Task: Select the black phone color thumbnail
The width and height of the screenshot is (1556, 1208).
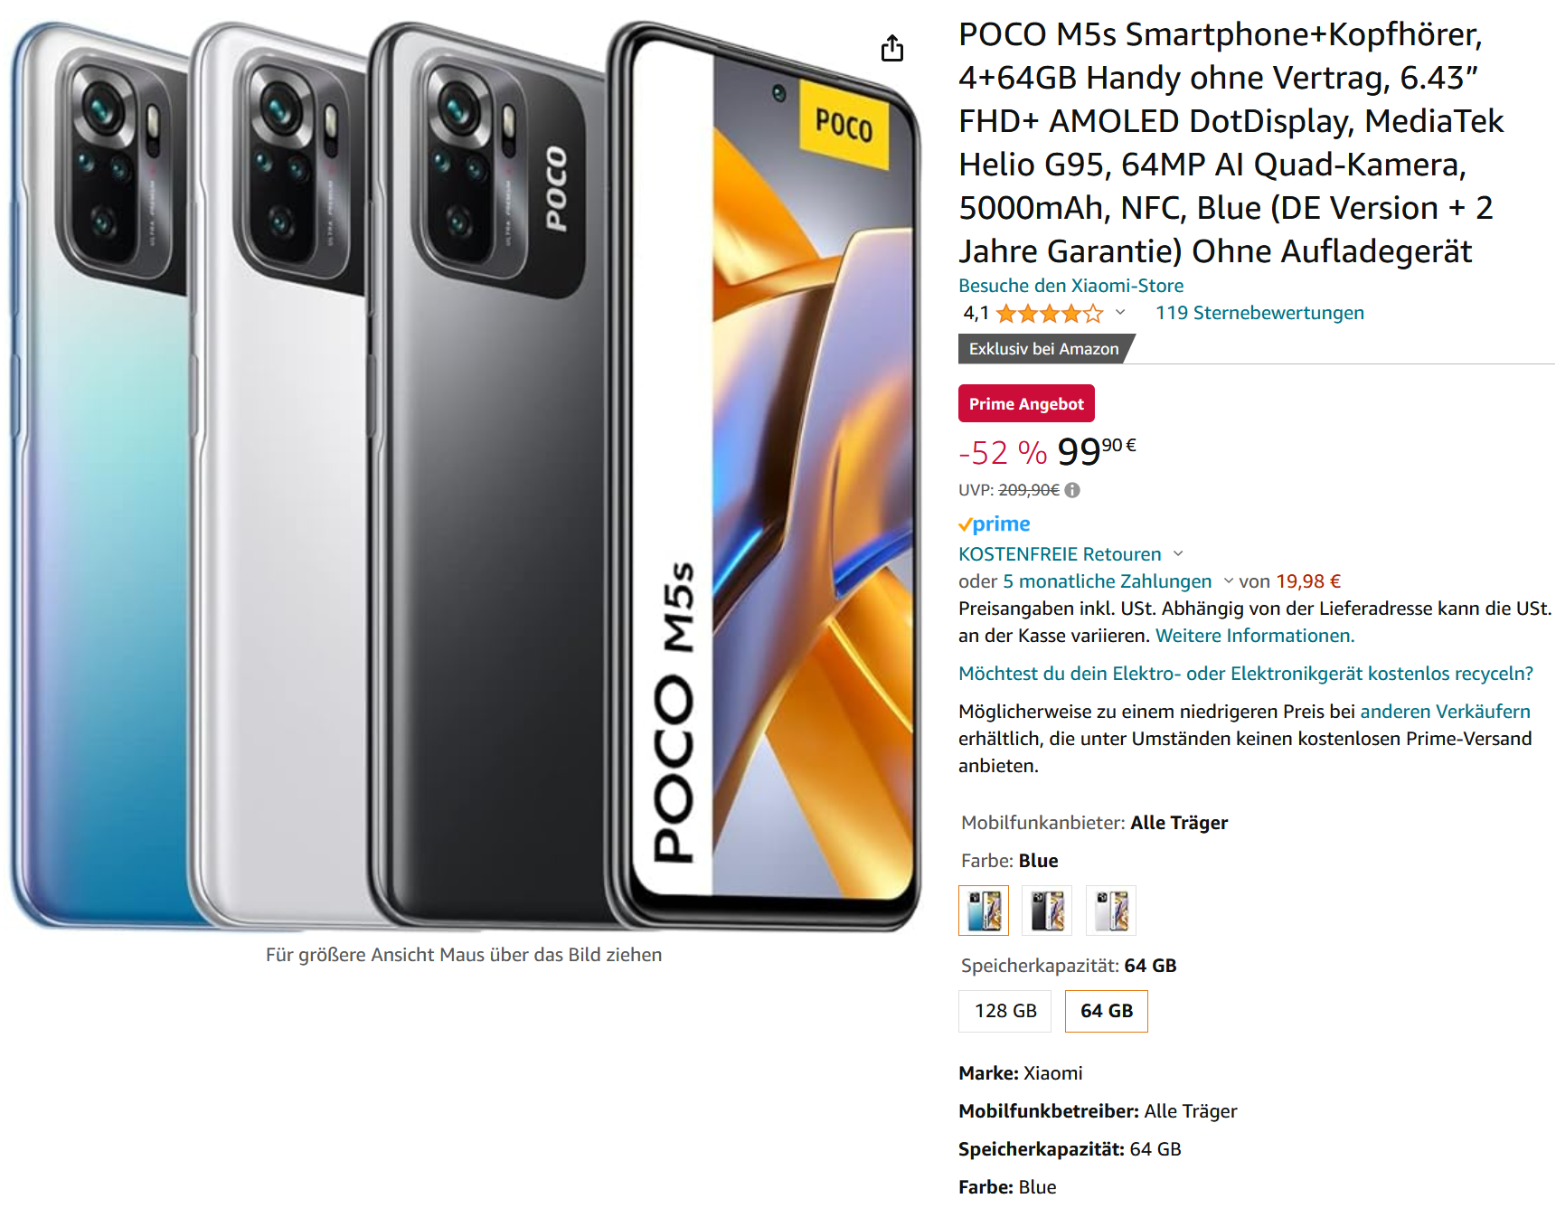Action: coord(1047,911)
